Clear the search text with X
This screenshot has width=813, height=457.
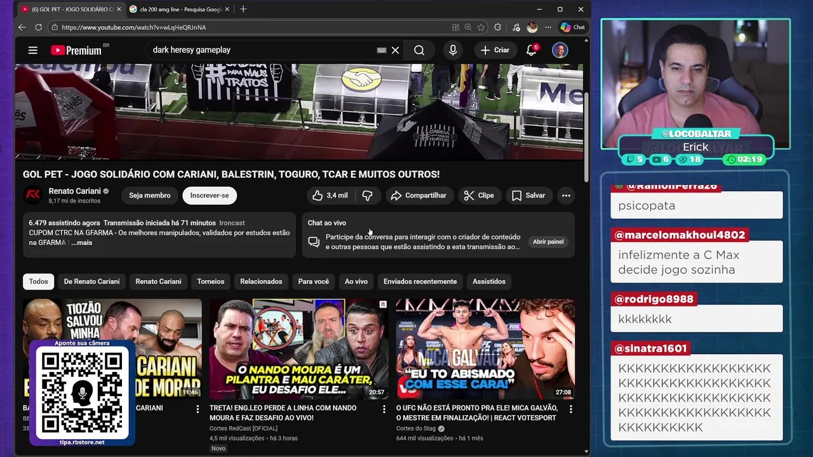(395, 50)
